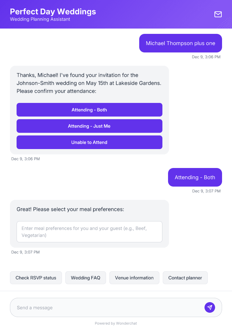
Task: Click the 'Contact planner' quick reply
Action: coord(185,278)
